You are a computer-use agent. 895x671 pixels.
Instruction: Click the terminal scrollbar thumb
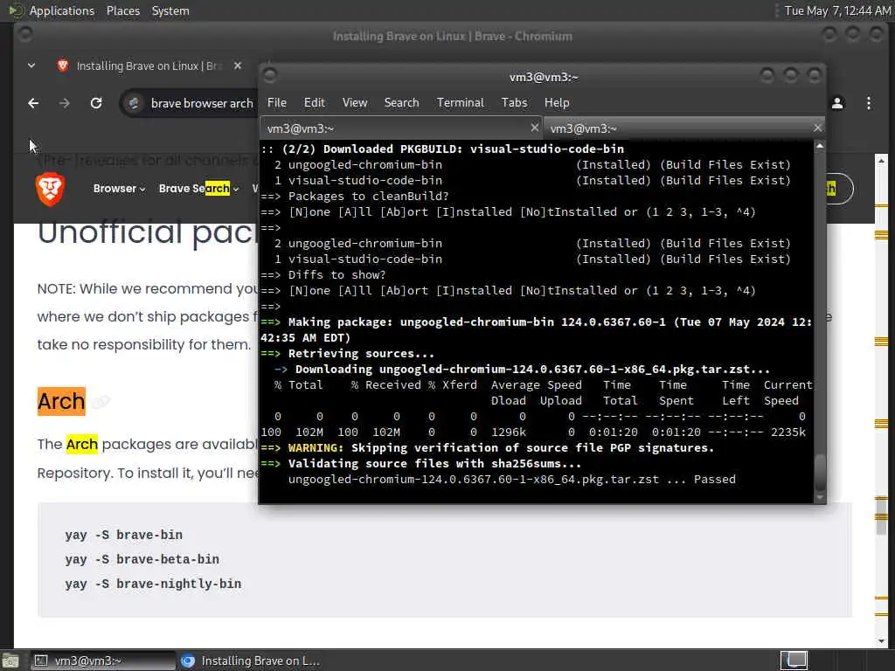820,473
